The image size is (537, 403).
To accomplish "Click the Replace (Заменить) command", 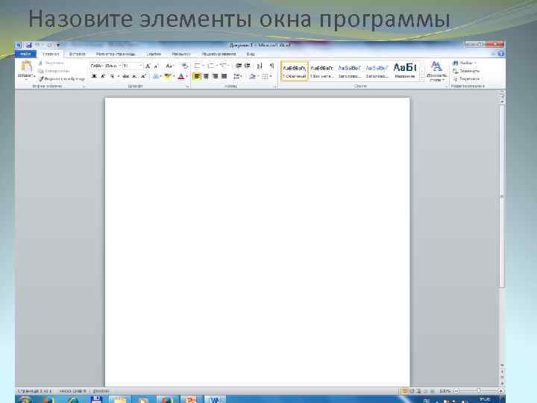I will [x=465, y=71].
